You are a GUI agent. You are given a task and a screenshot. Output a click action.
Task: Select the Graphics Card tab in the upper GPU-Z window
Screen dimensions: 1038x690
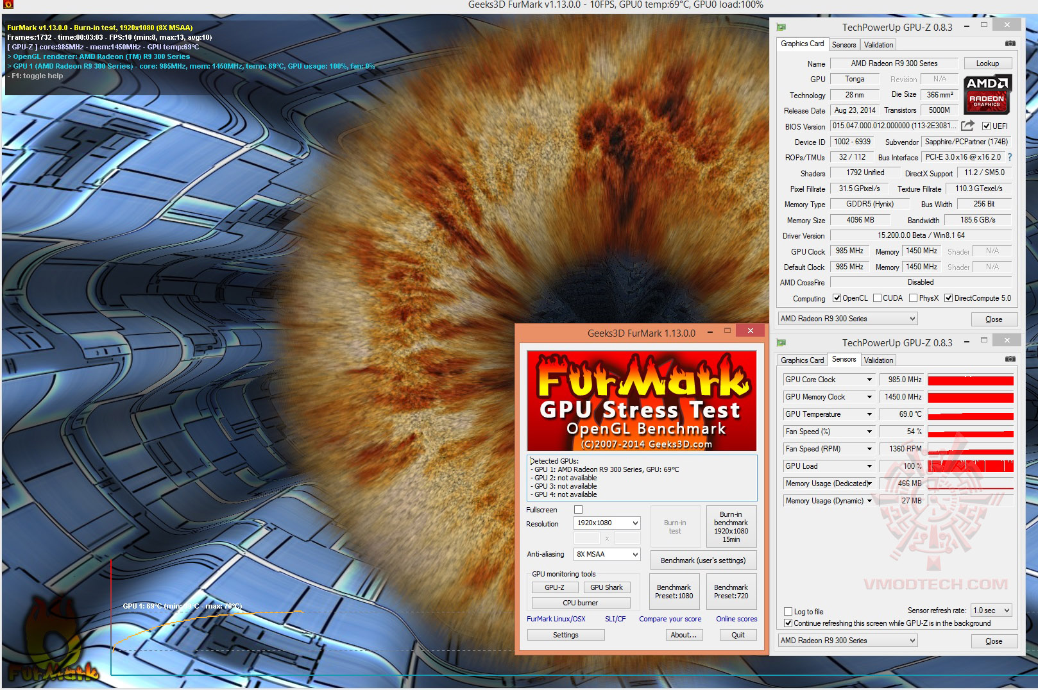pos(802,44)
